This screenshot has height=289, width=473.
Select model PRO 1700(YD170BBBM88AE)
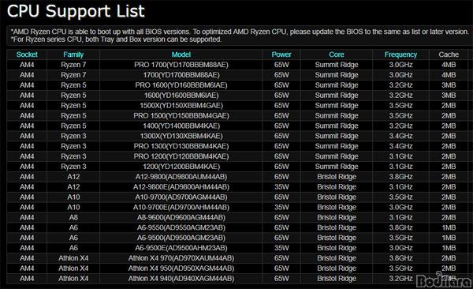coord(181,65)
